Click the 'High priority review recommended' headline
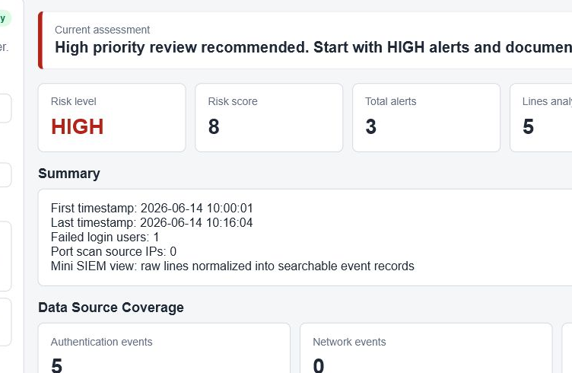Screen dimensions: 572x373 [x=313, y=47]
